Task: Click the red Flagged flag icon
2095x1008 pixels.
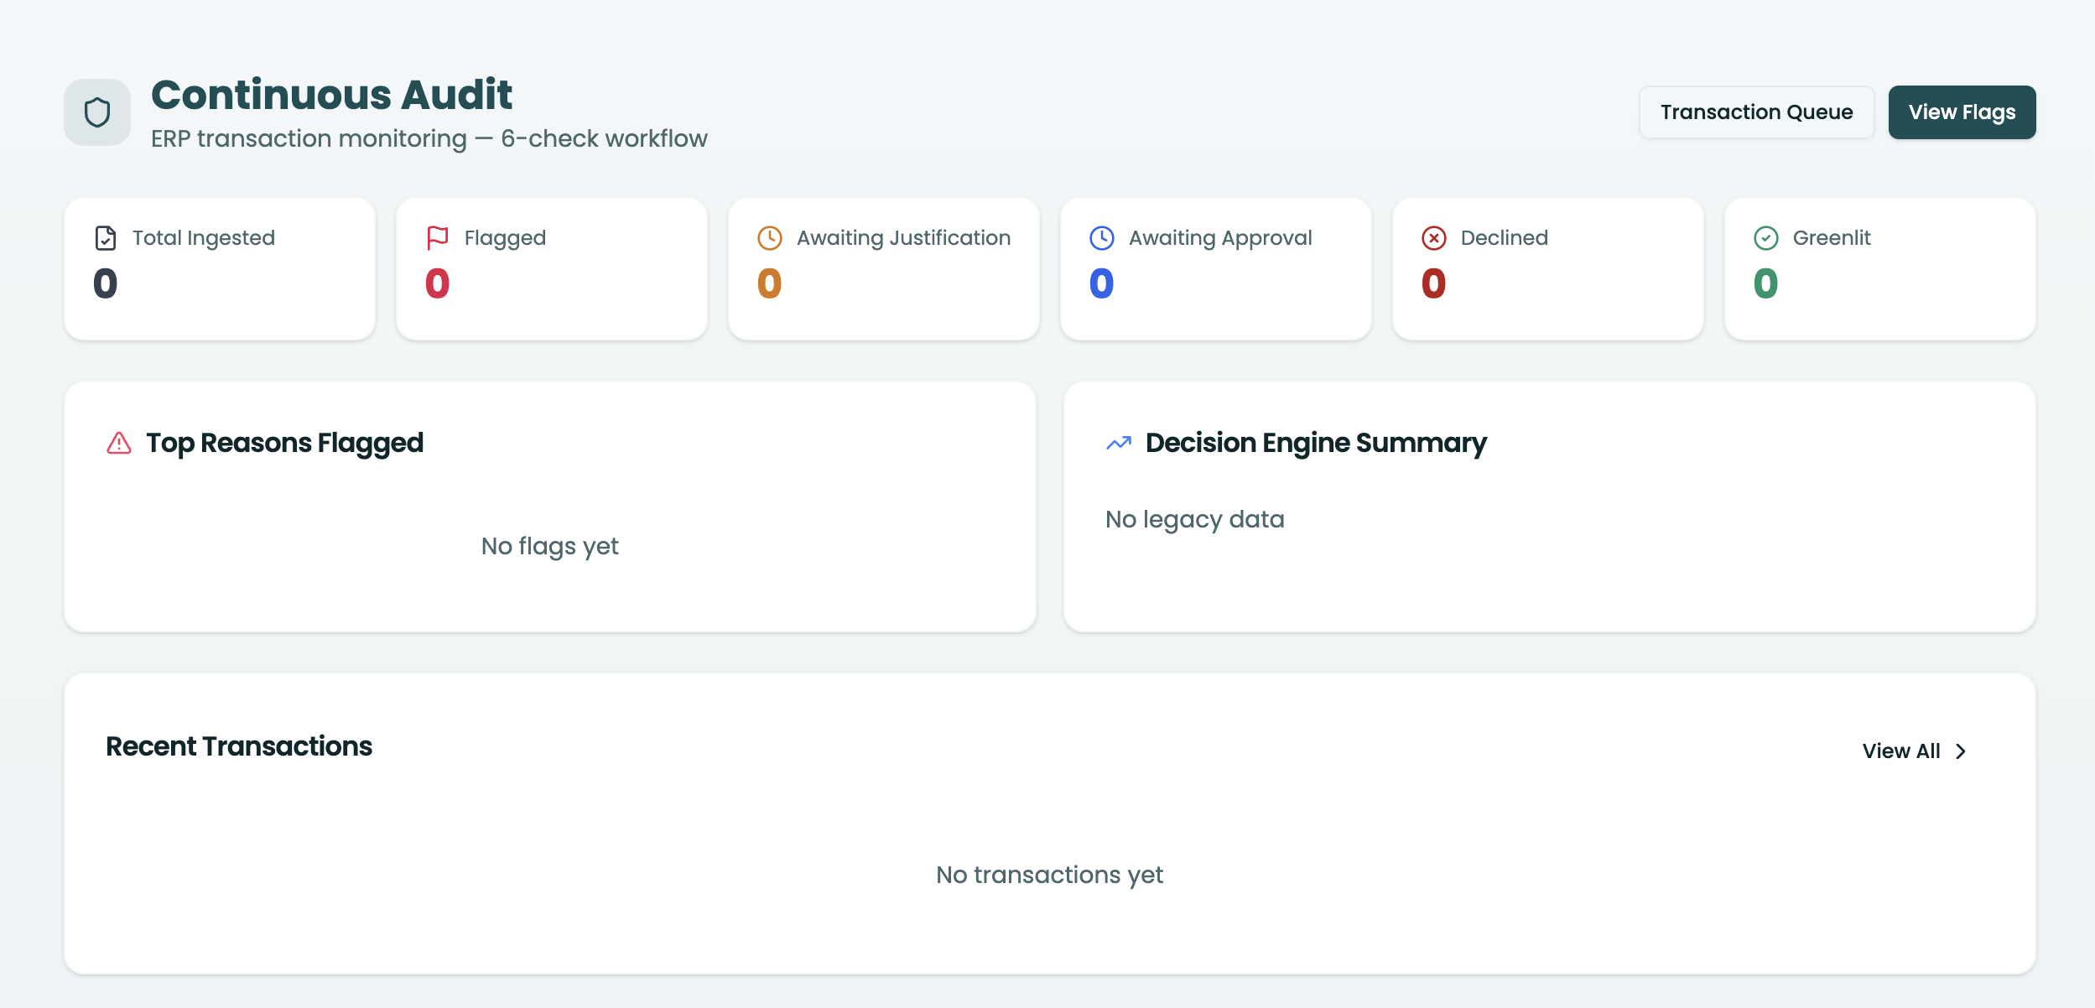Action: [x=438, y=238]
